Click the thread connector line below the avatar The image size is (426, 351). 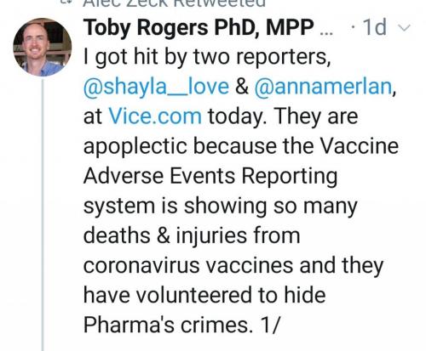click(x=43, y=215)
